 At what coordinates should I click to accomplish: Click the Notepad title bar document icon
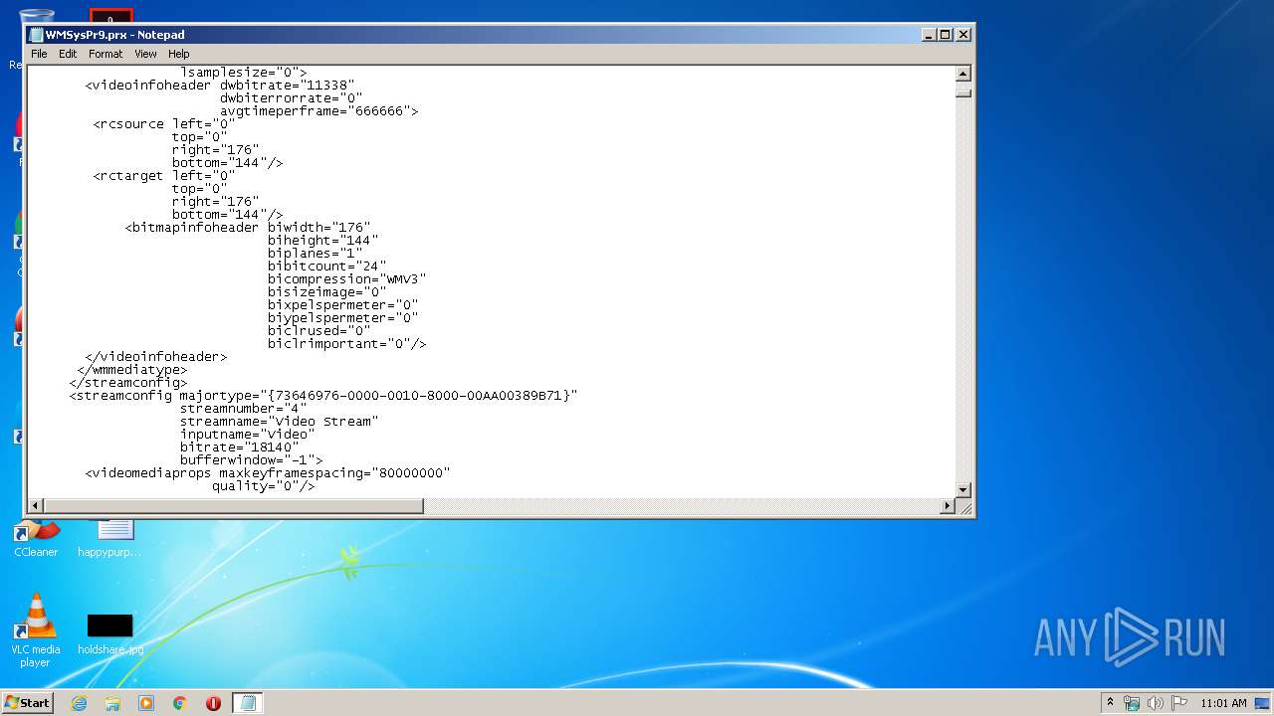(x=36, y=34)
